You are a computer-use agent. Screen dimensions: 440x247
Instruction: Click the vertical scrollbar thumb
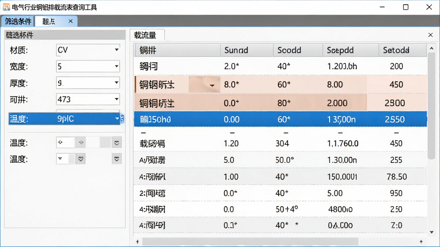[431, 106]
